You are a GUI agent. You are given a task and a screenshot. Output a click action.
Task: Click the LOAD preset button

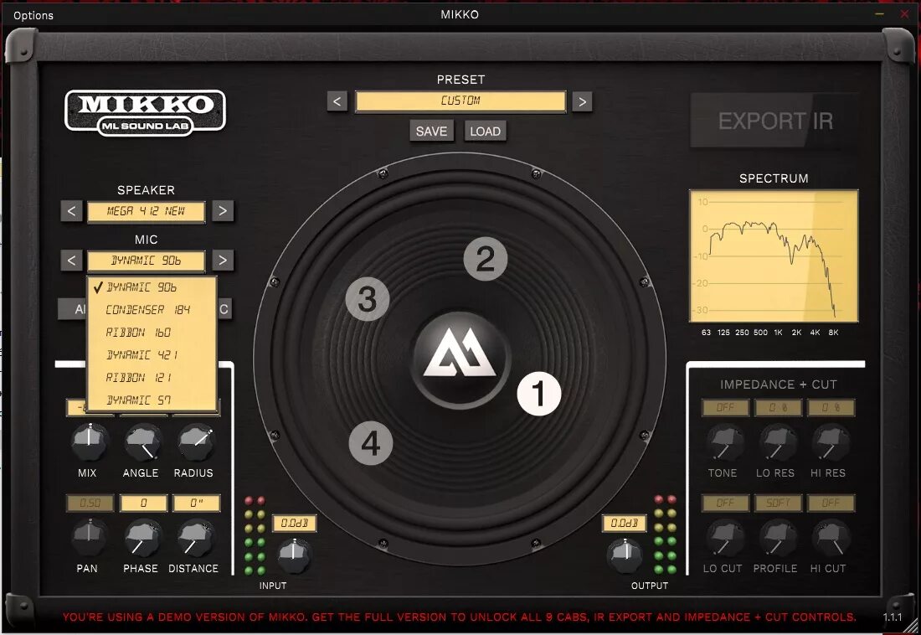485,132
